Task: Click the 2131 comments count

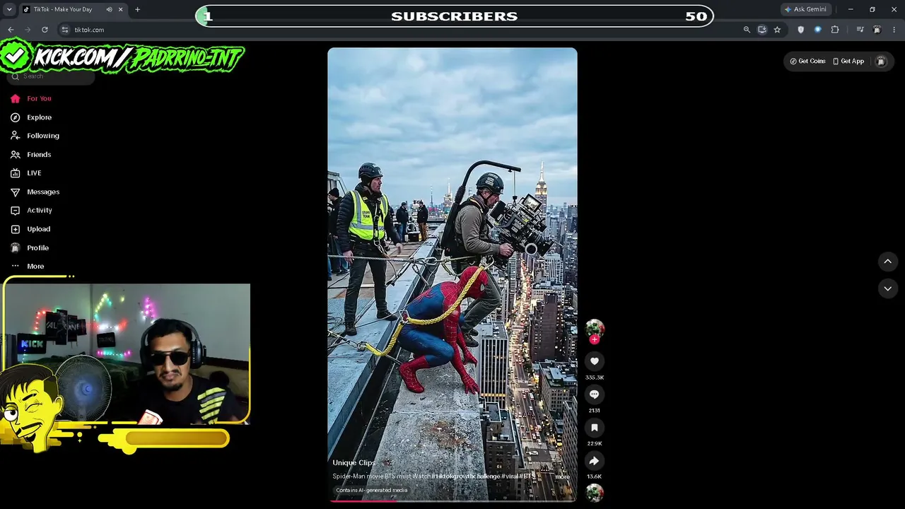Action: (595, 411)
